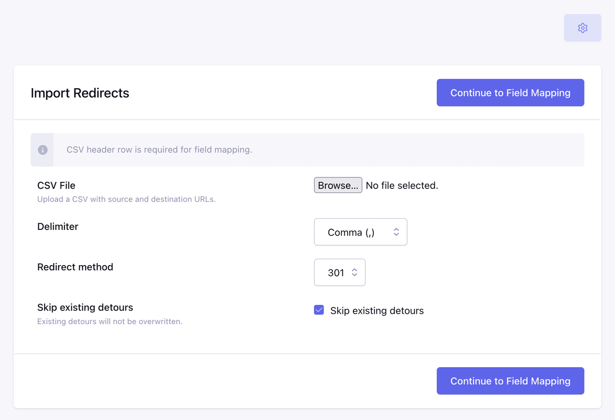Click the "No file selected." file text
This screenshot has width=615, height=420.
402,186
